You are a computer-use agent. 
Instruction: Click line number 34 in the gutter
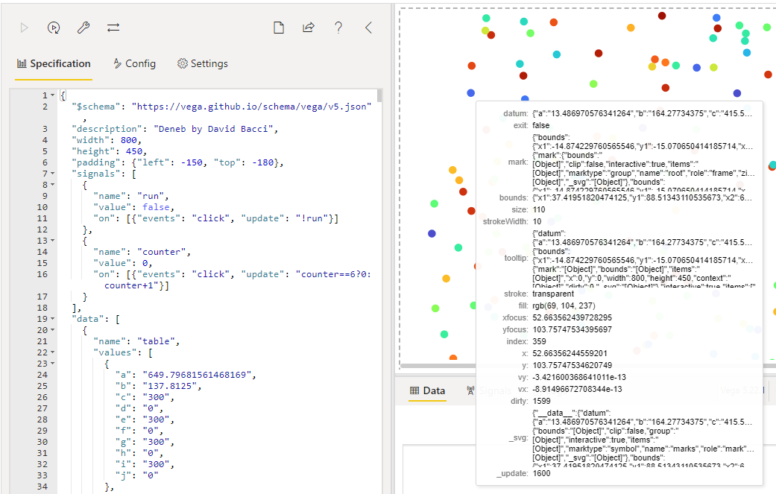pos(42,487)
